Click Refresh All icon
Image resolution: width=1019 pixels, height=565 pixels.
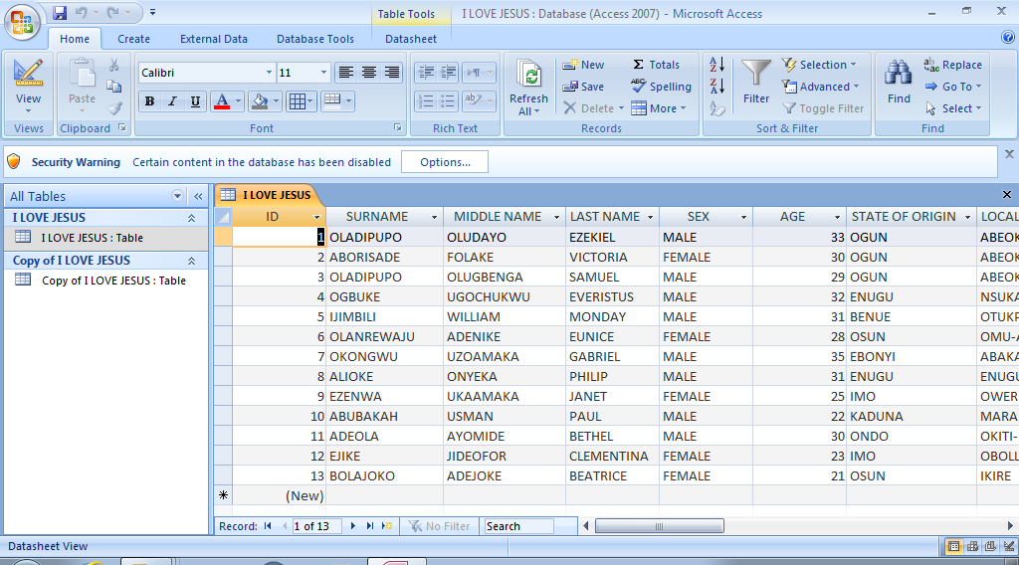click(x=528, y=77)
